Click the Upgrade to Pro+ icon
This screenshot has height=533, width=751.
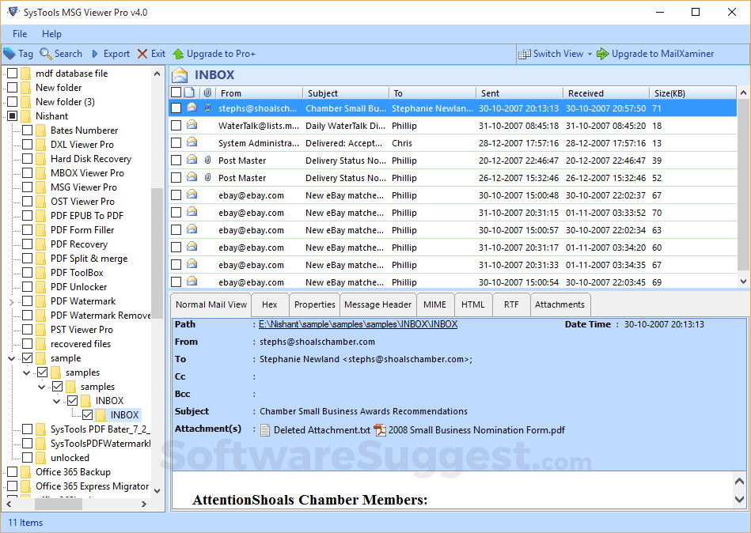point(178,54)
